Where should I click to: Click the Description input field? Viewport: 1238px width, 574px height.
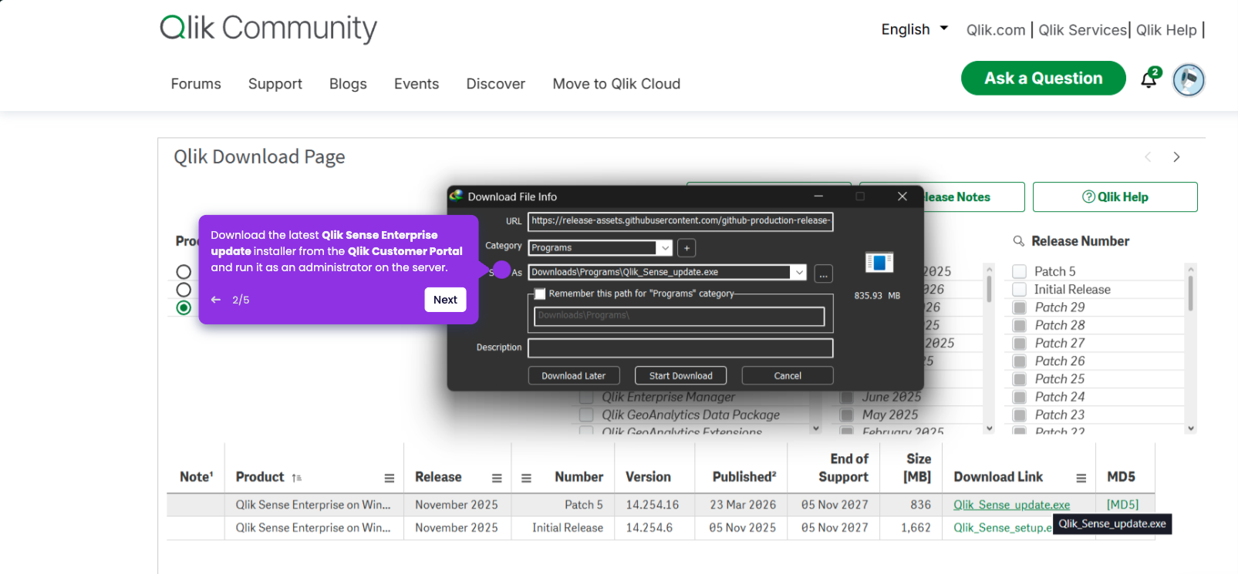tap(680, 348)
